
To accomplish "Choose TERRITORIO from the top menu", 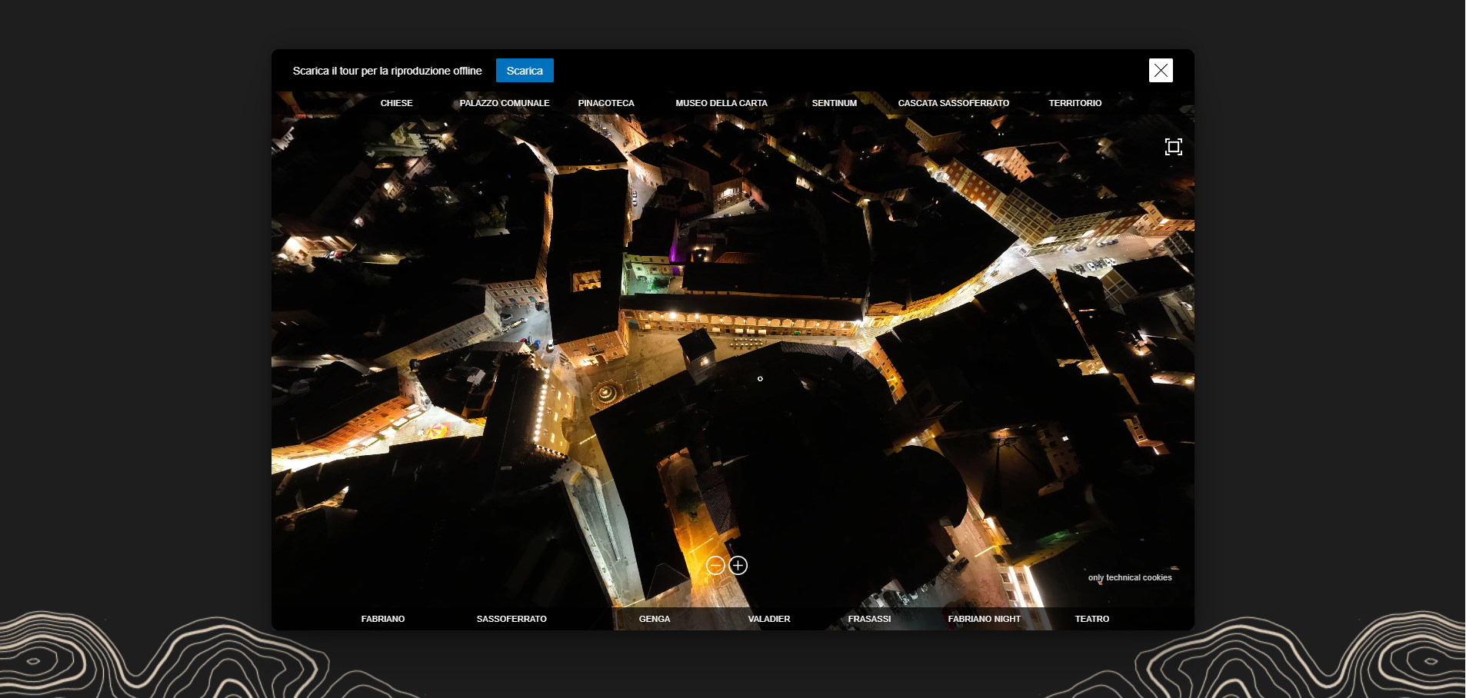I will click(x=1075, y=103).
